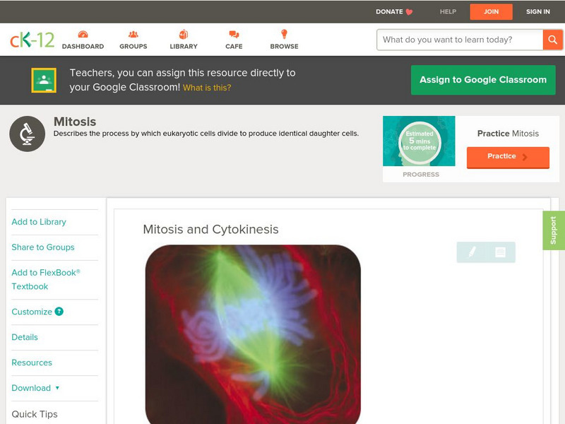565x424 pixels.
Task: Click the search input field
Action: (460, 40)
